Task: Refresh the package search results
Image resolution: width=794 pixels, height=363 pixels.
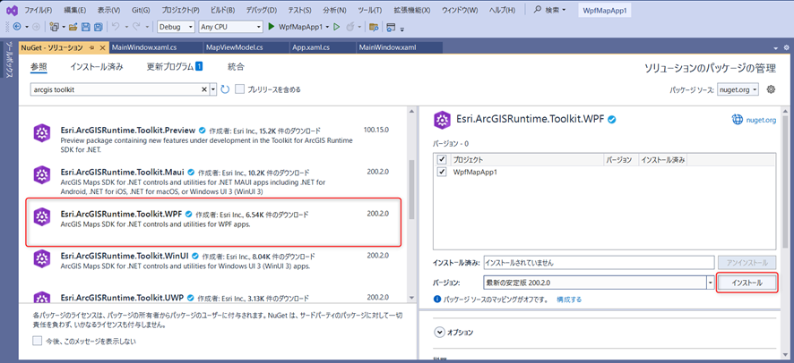Action: (225, 89)
